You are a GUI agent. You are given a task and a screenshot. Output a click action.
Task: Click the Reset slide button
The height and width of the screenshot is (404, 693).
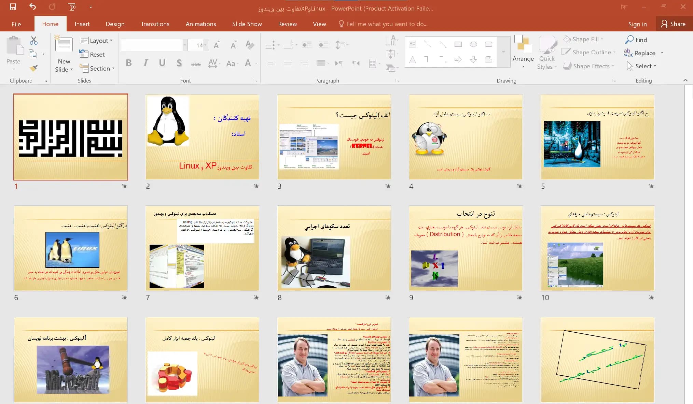[92, 54]
